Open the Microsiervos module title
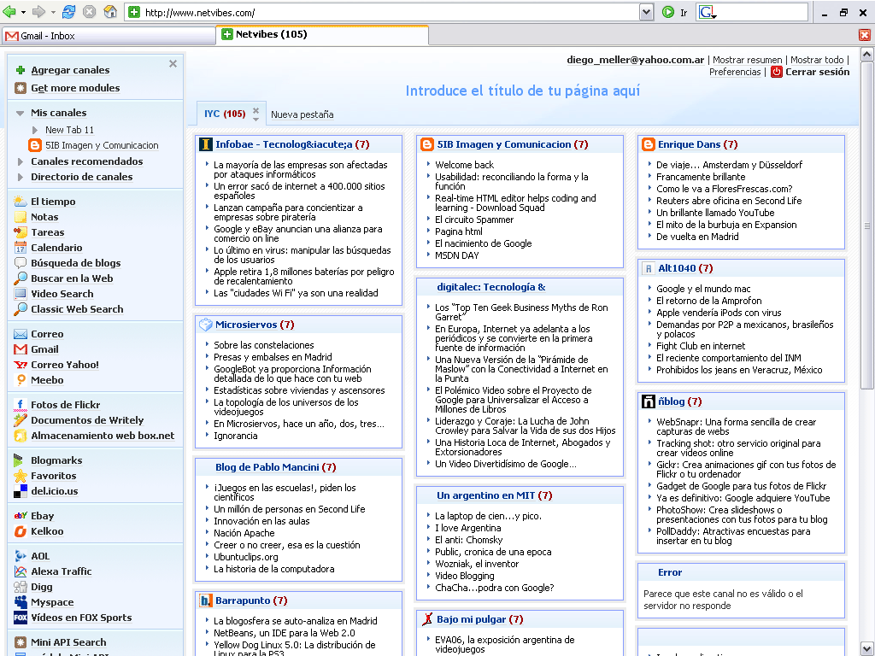The height and width of the screenshot is (656, 875). pyautogui.click(x=246, y=325)
